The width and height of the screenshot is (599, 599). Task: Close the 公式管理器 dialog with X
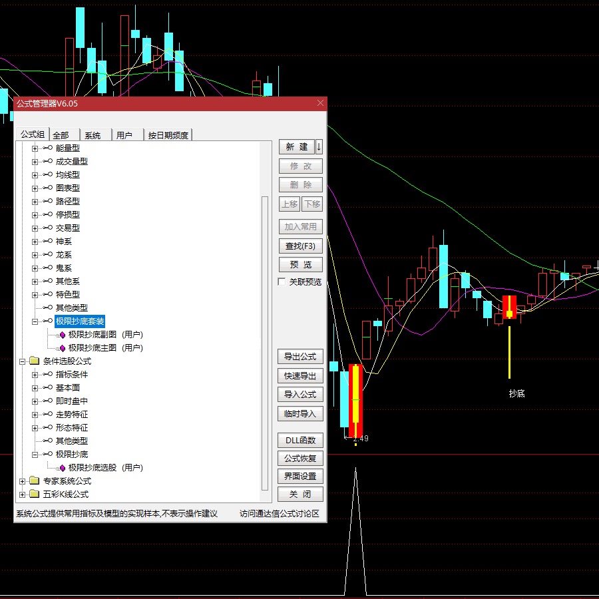click(x=320, y=103)
